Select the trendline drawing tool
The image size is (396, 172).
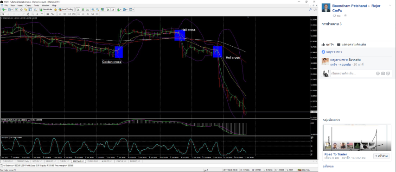pos(23,14)
